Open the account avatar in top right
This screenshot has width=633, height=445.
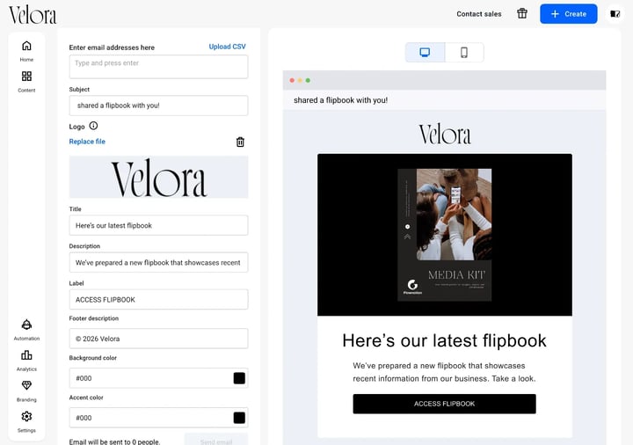[615, 14]
